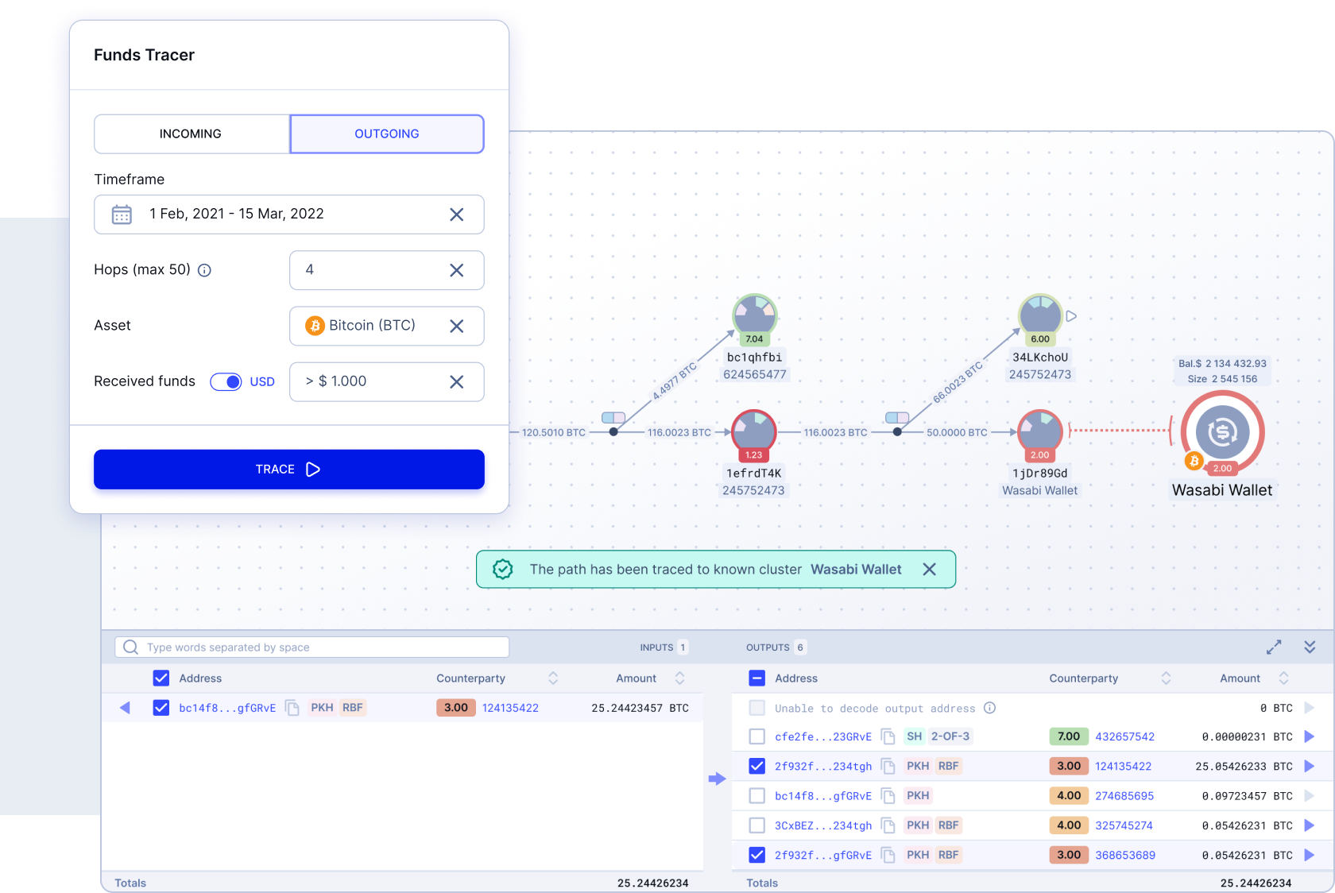
Task: Toggle select-all outputs Address checkbox
Action: 757,678
